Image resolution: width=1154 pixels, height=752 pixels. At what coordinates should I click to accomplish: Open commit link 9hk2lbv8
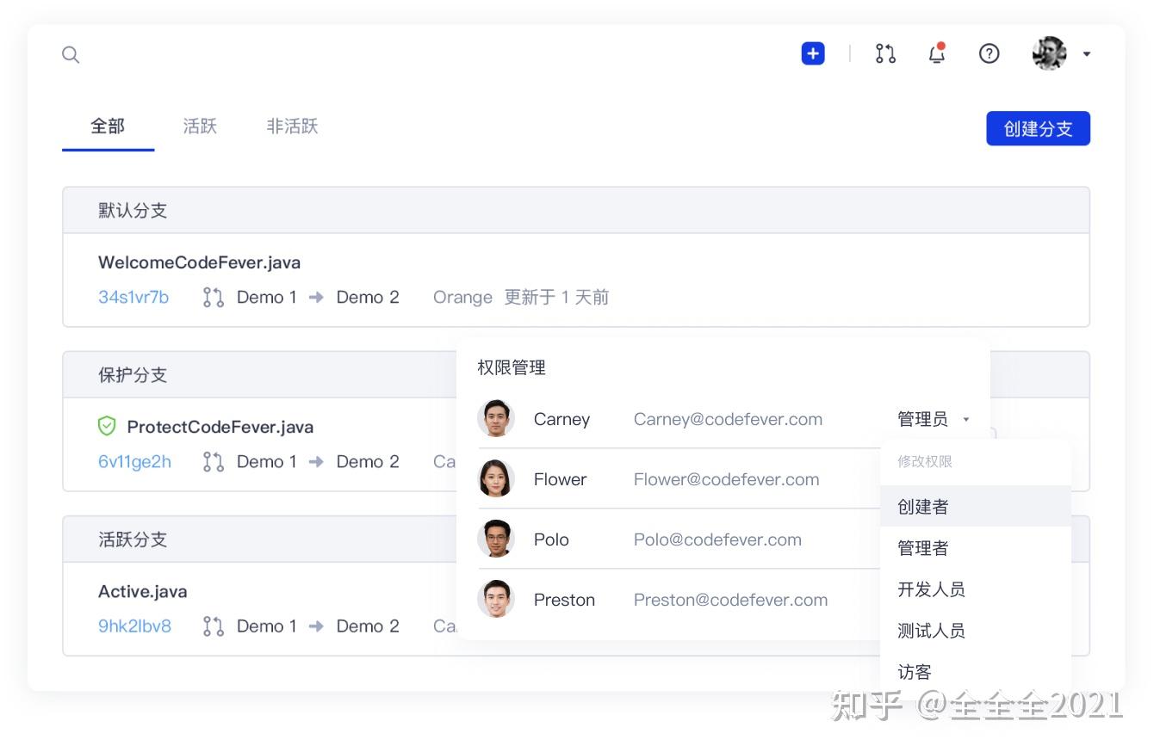coord(134,626)
